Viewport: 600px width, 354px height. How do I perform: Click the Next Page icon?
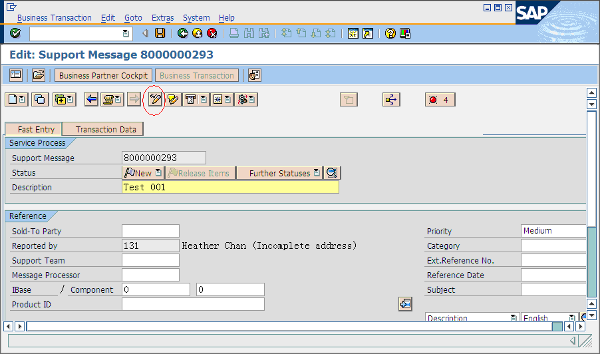coord(316,33)
